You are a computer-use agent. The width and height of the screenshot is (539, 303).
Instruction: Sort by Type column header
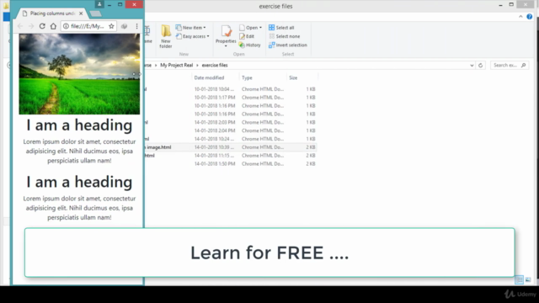(x=247, y=78)
